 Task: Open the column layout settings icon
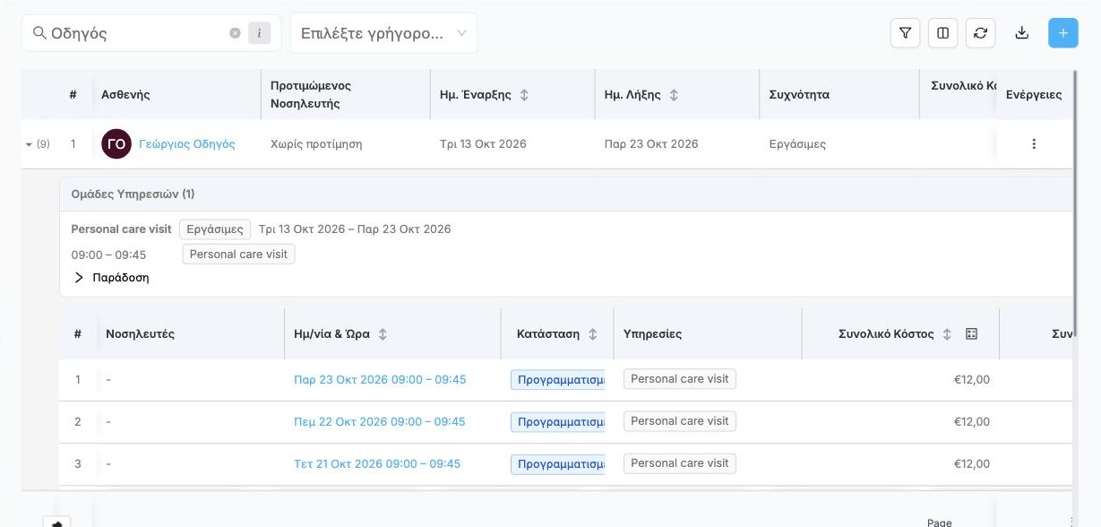point(942,33)
